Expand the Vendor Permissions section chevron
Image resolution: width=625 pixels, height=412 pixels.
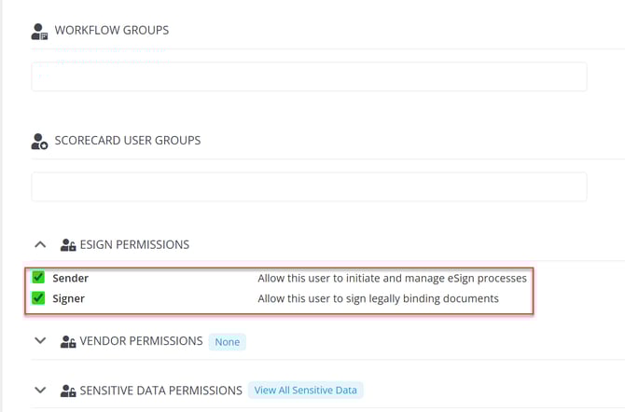[40, 341]
